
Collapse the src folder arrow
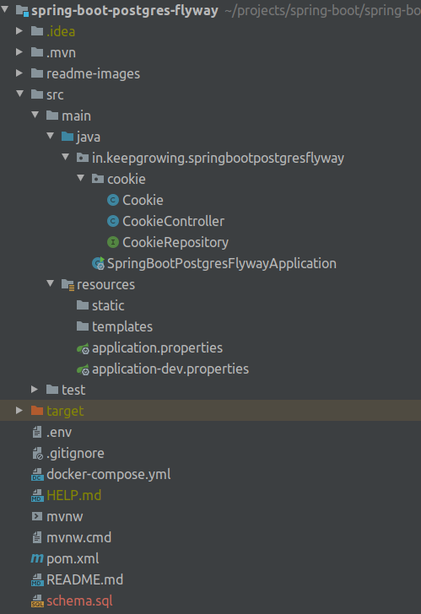pos(20,94)
